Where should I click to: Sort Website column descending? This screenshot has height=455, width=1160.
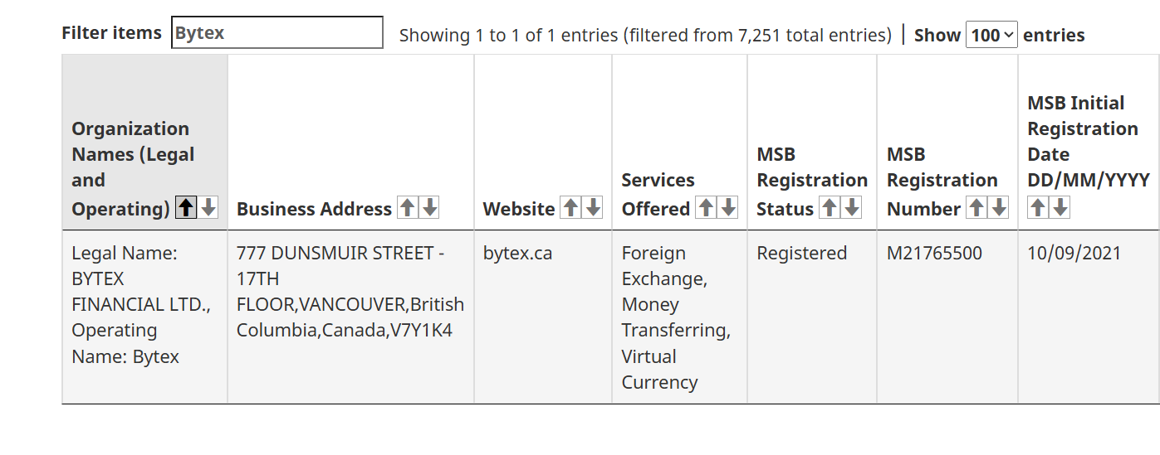click(x=593, y=208)
